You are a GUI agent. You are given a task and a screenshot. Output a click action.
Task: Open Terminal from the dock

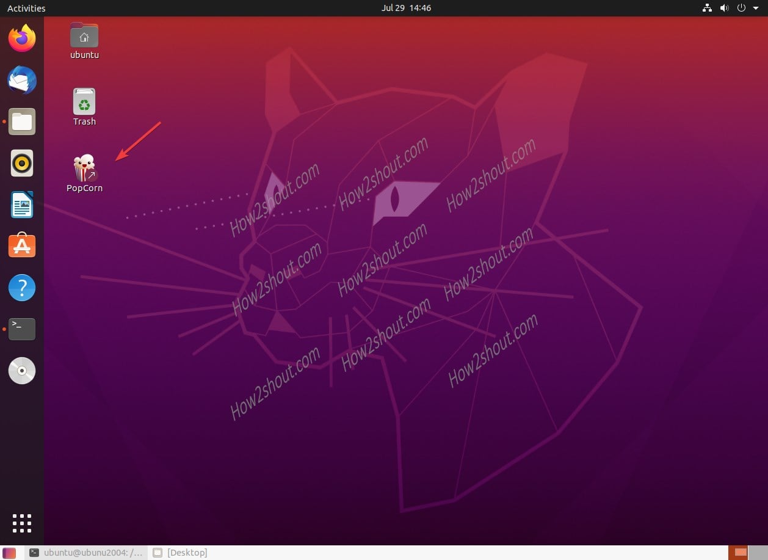click(x=22, y=329)
